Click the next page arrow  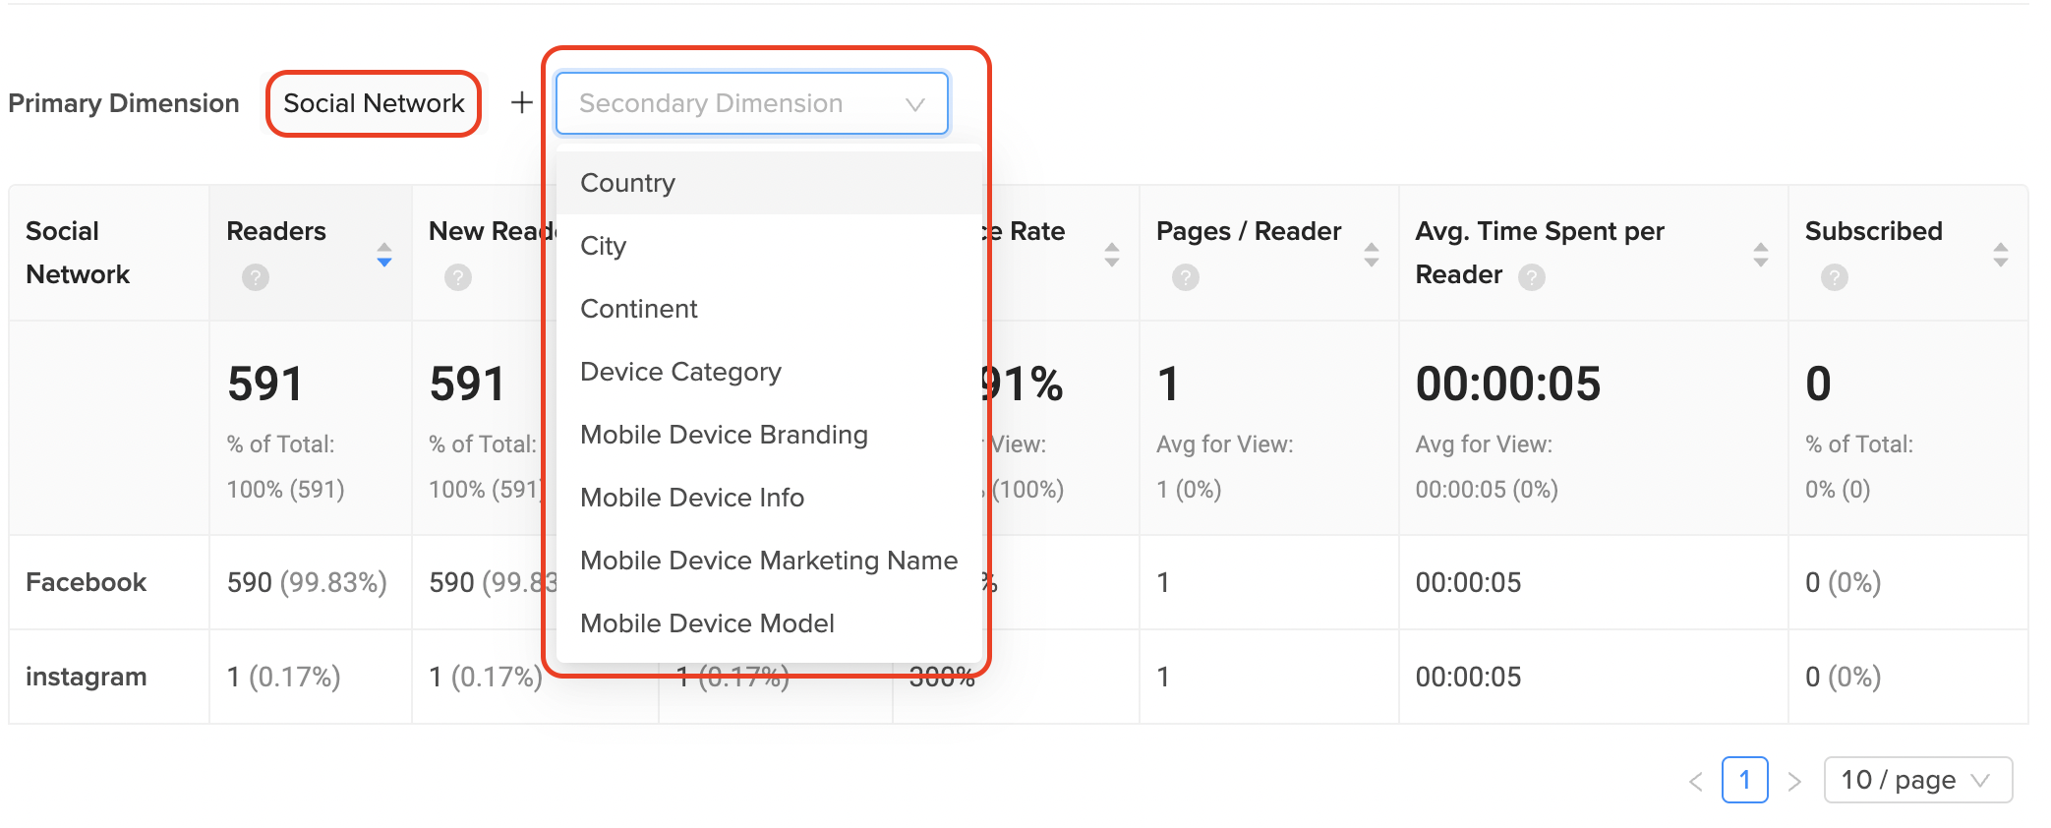tap(1794, 781)
